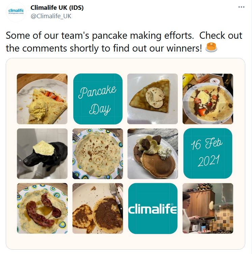This screenshot has height=254, width=252.
Task: Open the woman flipping pancake photo
Action: [x=208, y=208]
